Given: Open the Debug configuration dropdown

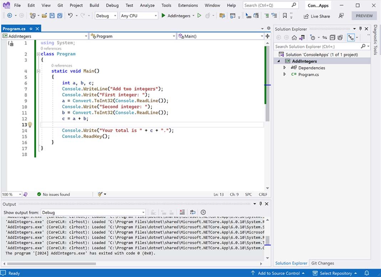Looking at the screenshot, I should (x=106, y=16).
